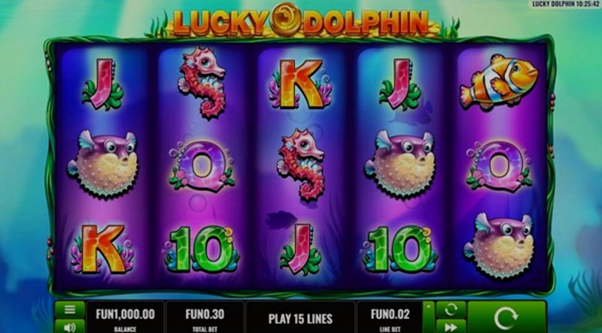602x333 pixels.
Task: Select the Play 15 Lines display
Action: pyautogui.click(x=300, y=317)
